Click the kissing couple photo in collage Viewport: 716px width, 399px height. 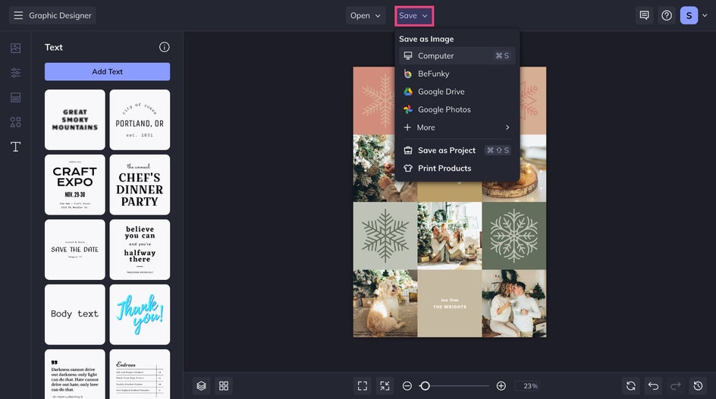[x=513, y=303]
